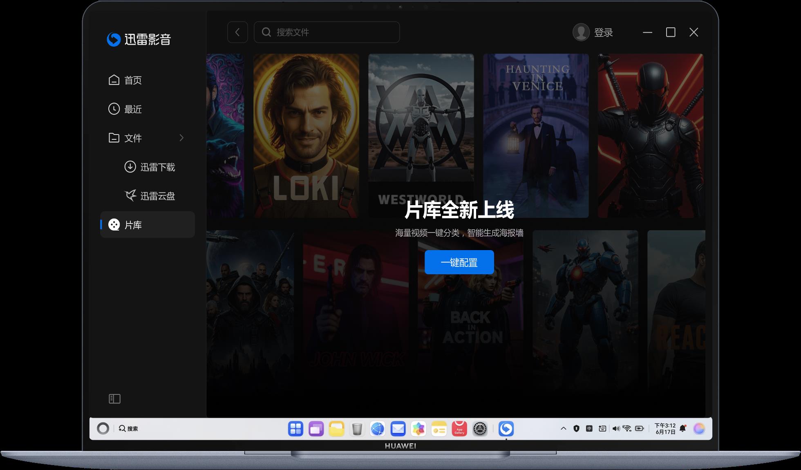
Task: Click the keyboard tray icon
Action: (602, 428)
